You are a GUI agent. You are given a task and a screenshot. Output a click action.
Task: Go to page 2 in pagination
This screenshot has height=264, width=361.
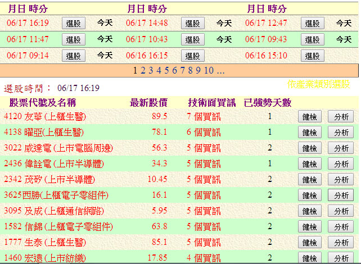(143, 70)
